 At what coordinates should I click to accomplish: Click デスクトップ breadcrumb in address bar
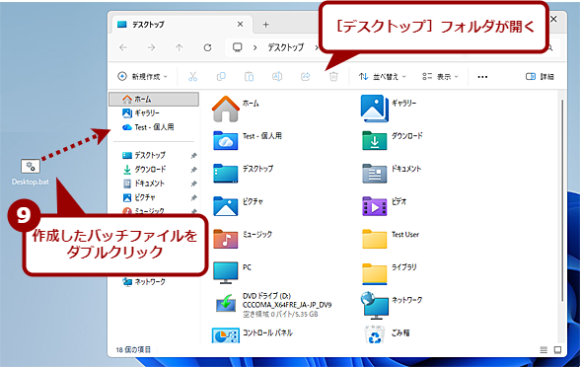tap(286, 47)
